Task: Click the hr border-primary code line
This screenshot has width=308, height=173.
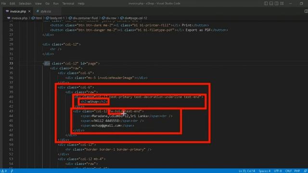Action: (108, 149)
